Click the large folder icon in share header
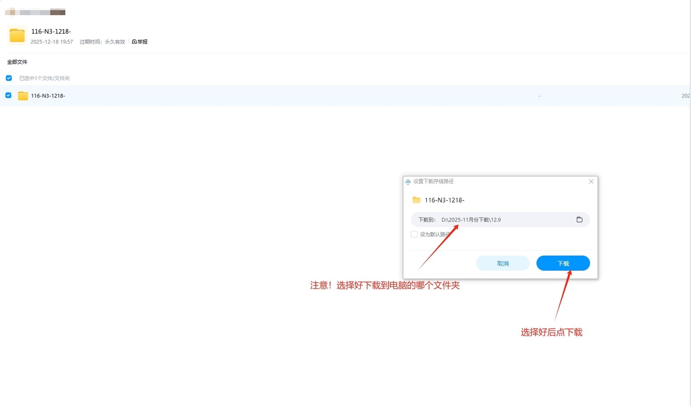Viewport: 691px width, 406px height. (x=17, y=35)
